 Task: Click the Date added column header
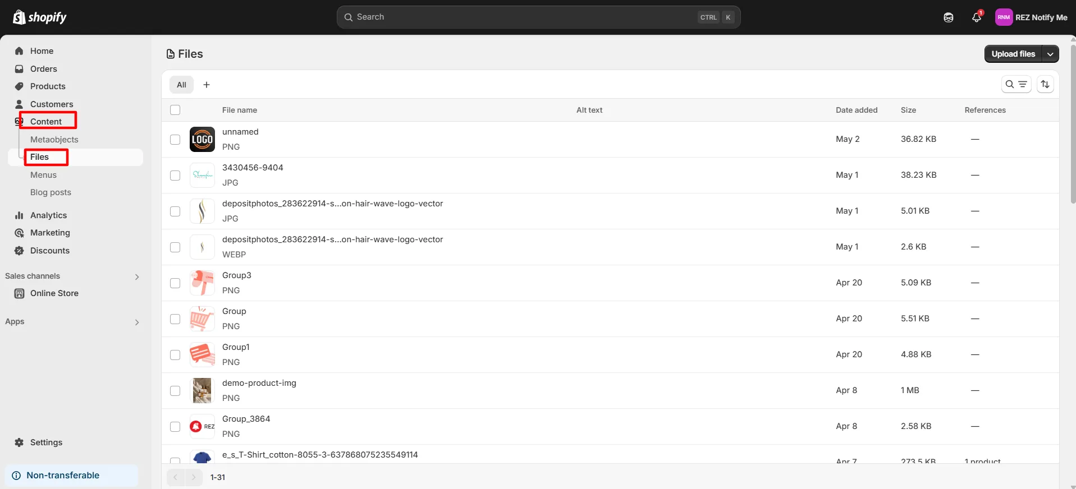coord(857,110)
